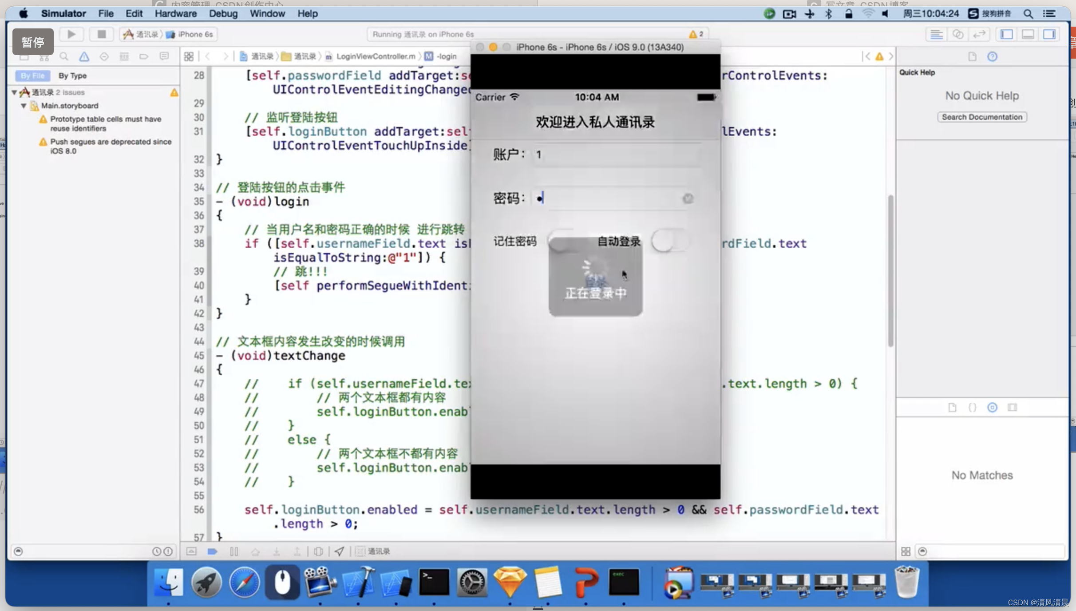The image size is (1076, 611).
Task: Click the pause program execution icon
Action: pyautogui.click(x=234, y=551)
